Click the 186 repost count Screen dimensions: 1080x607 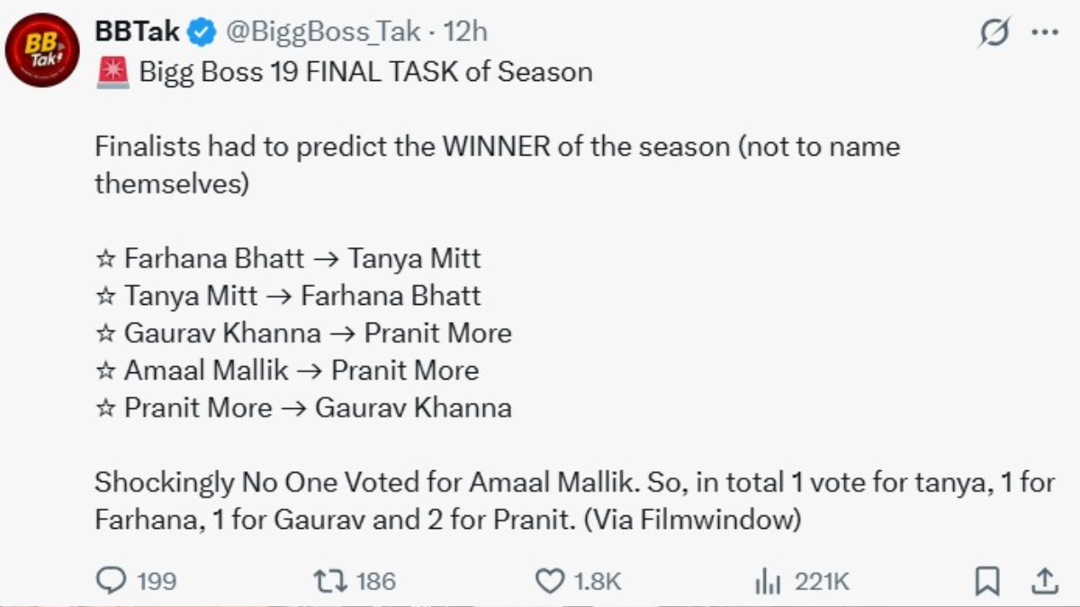click(x=374, y=582)
